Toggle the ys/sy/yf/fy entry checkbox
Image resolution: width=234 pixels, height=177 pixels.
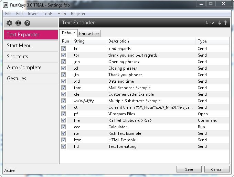coord(63,101)
